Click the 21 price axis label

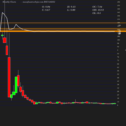pos(118,95)
